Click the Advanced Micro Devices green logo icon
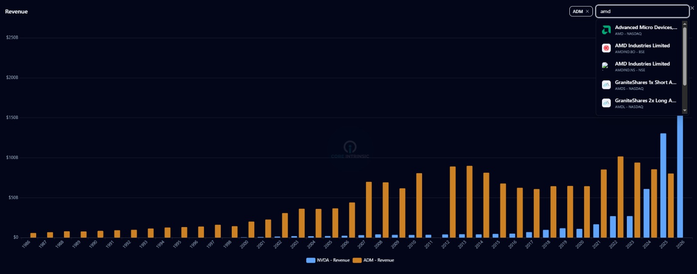 (x=606, y=30)
